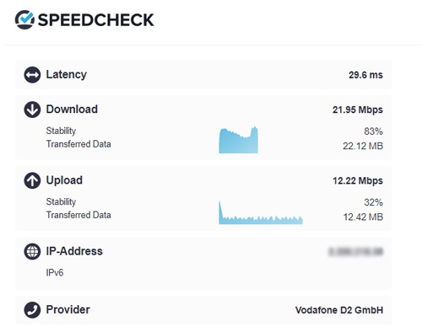
Task: Click the SPEEDCHECK brand text
Action: 95,20
